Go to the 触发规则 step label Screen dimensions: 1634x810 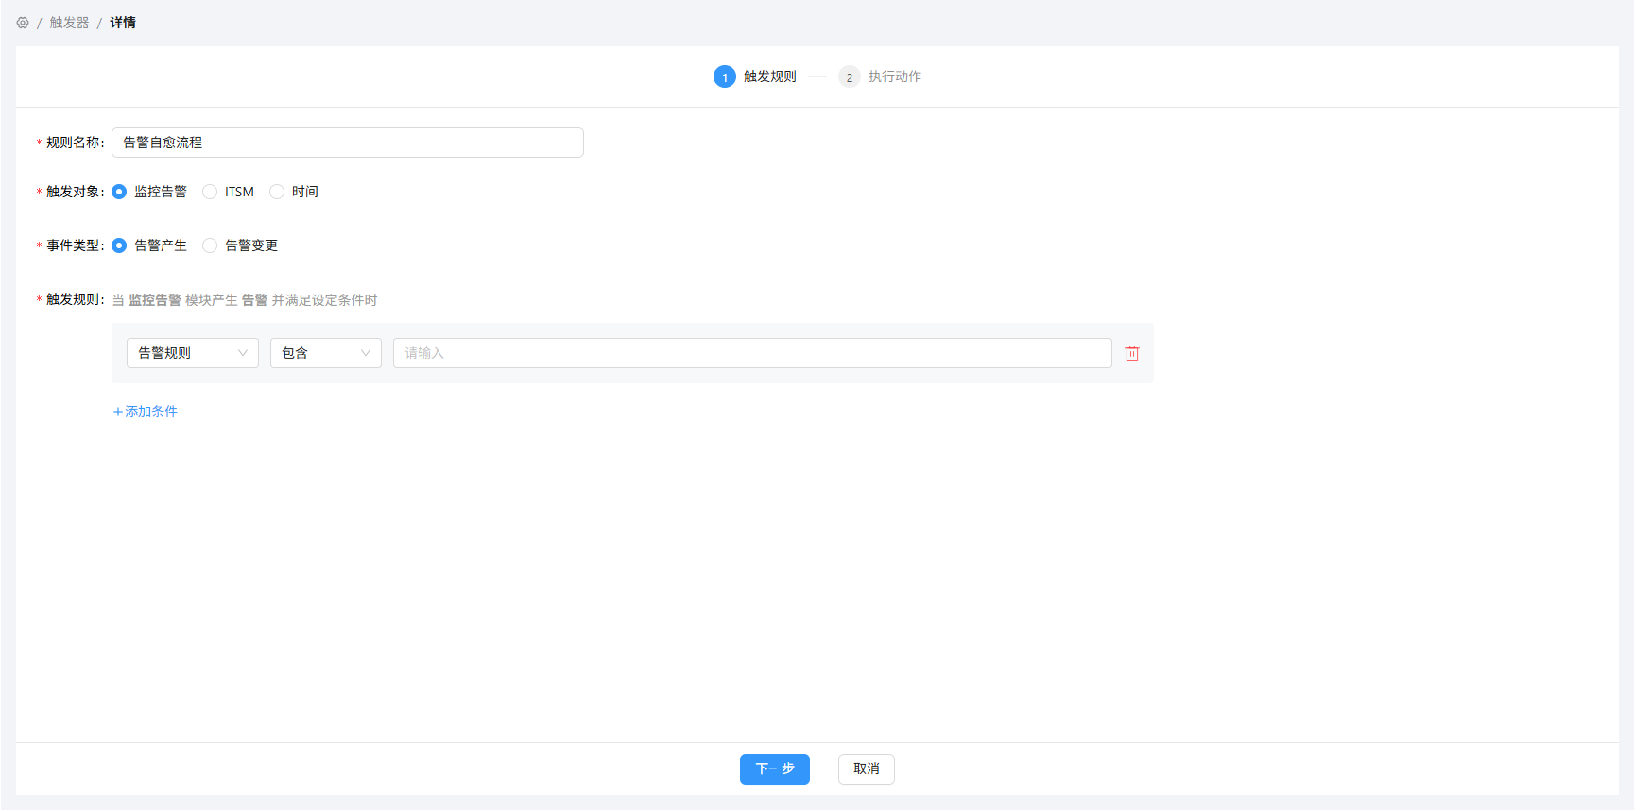coord(769,76)
